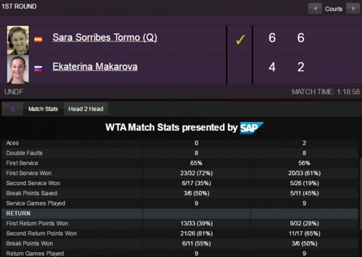Click the Aces stat row label
This screenshot has width=362, height=257.
[12, 143]
